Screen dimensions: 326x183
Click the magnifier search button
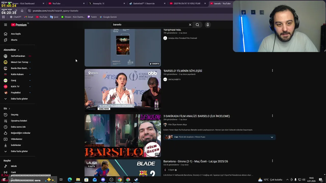tap(197, 25)
